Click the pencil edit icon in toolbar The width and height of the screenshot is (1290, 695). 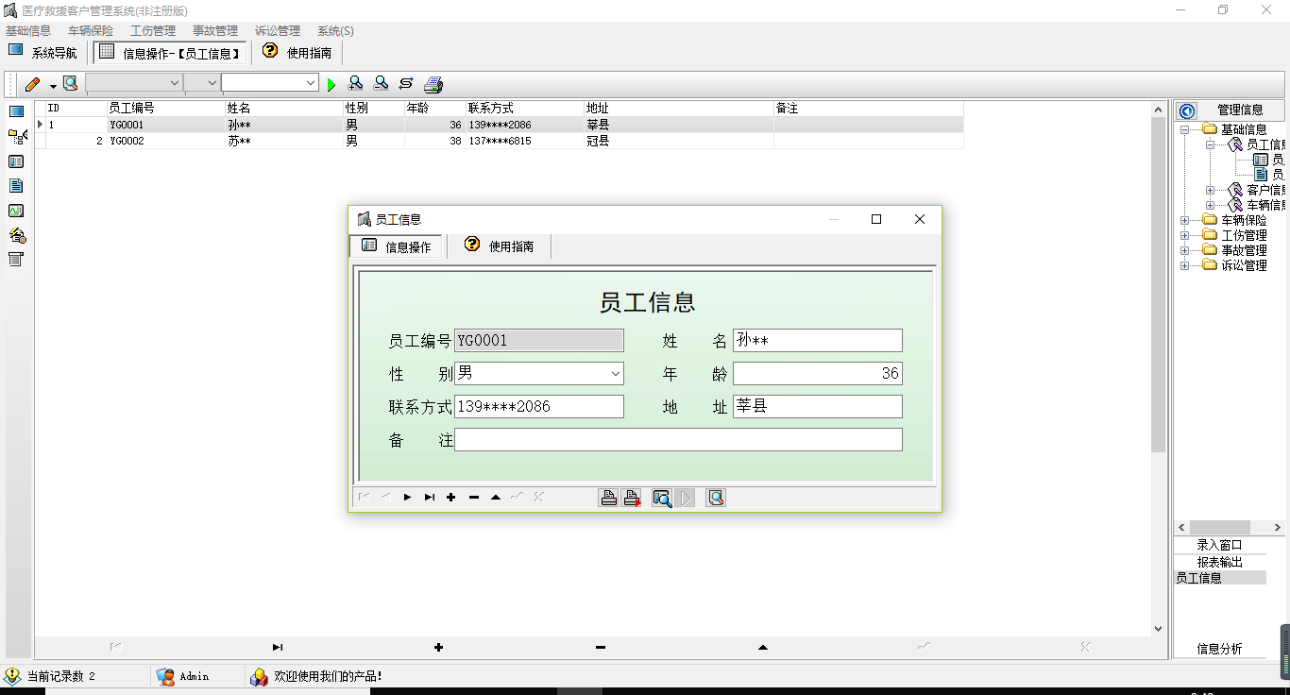pyautogui.click(x=32, y=84)
